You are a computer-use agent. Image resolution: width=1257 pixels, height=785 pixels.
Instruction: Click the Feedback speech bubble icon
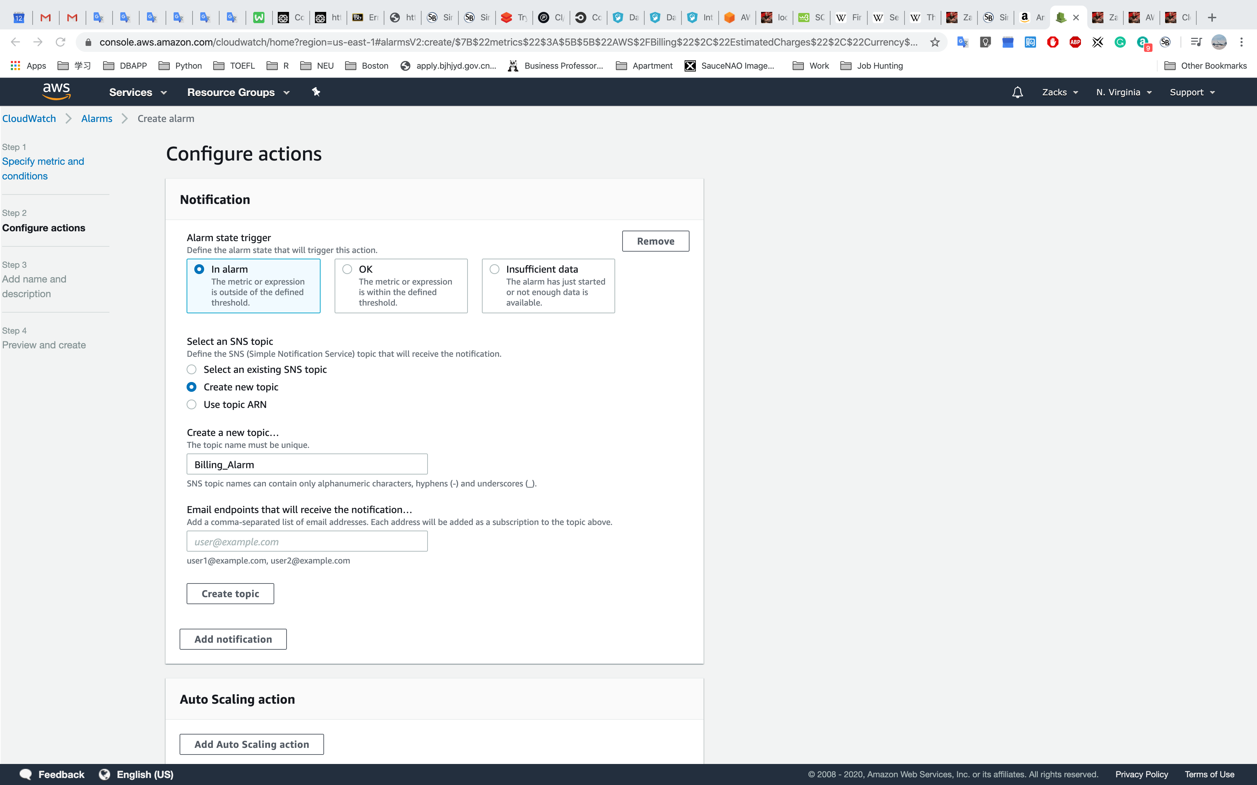coord(26,774)
